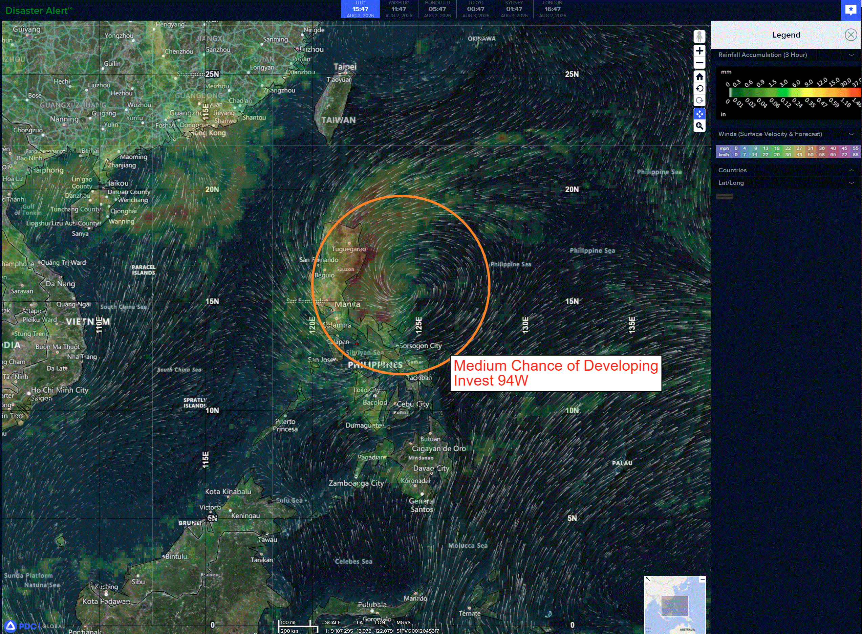Click the SPRATLY ISLANDS map label

(195, 402)
